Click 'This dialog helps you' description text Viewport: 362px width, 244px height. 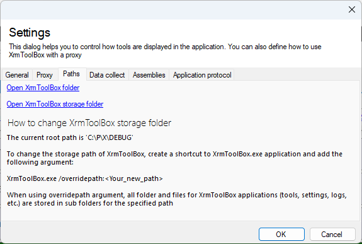point(165,50)
